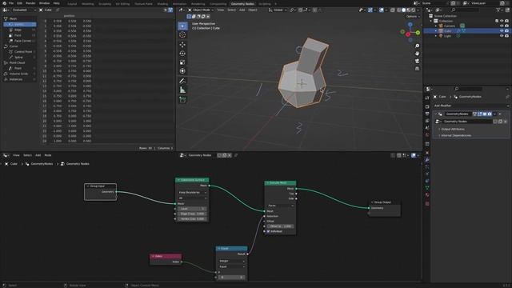The width and height of the screenshot is (512, 288).
Task: Click the red X axis gizmo ball
Action: (408, 34)
